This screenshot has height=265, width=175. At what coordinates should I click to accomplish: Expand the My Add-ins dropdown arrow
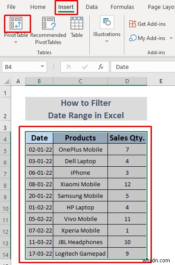pos(171,38)
